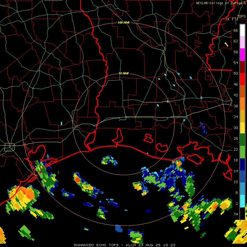The height and width of the screenshot is (247, 247).
Task: Click the "50 NMI" range ring label
Action: click(x=123, y=73)
